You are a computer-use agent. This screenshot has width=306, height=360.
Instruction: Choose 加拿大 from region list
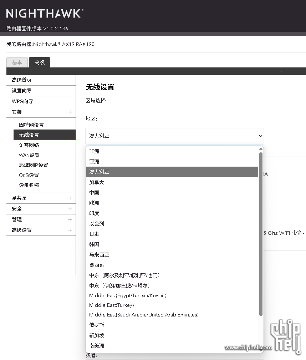[x=172, y=182]
